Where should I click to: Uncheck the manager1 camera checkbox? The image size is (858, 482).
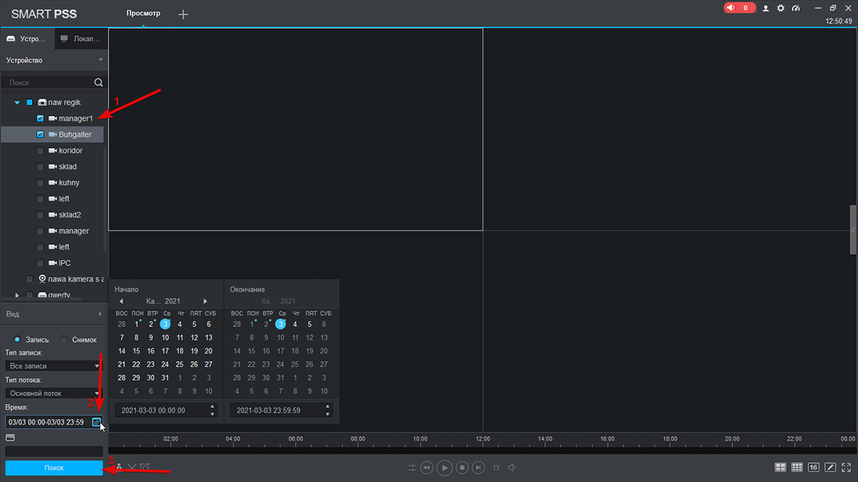point(40,118)
